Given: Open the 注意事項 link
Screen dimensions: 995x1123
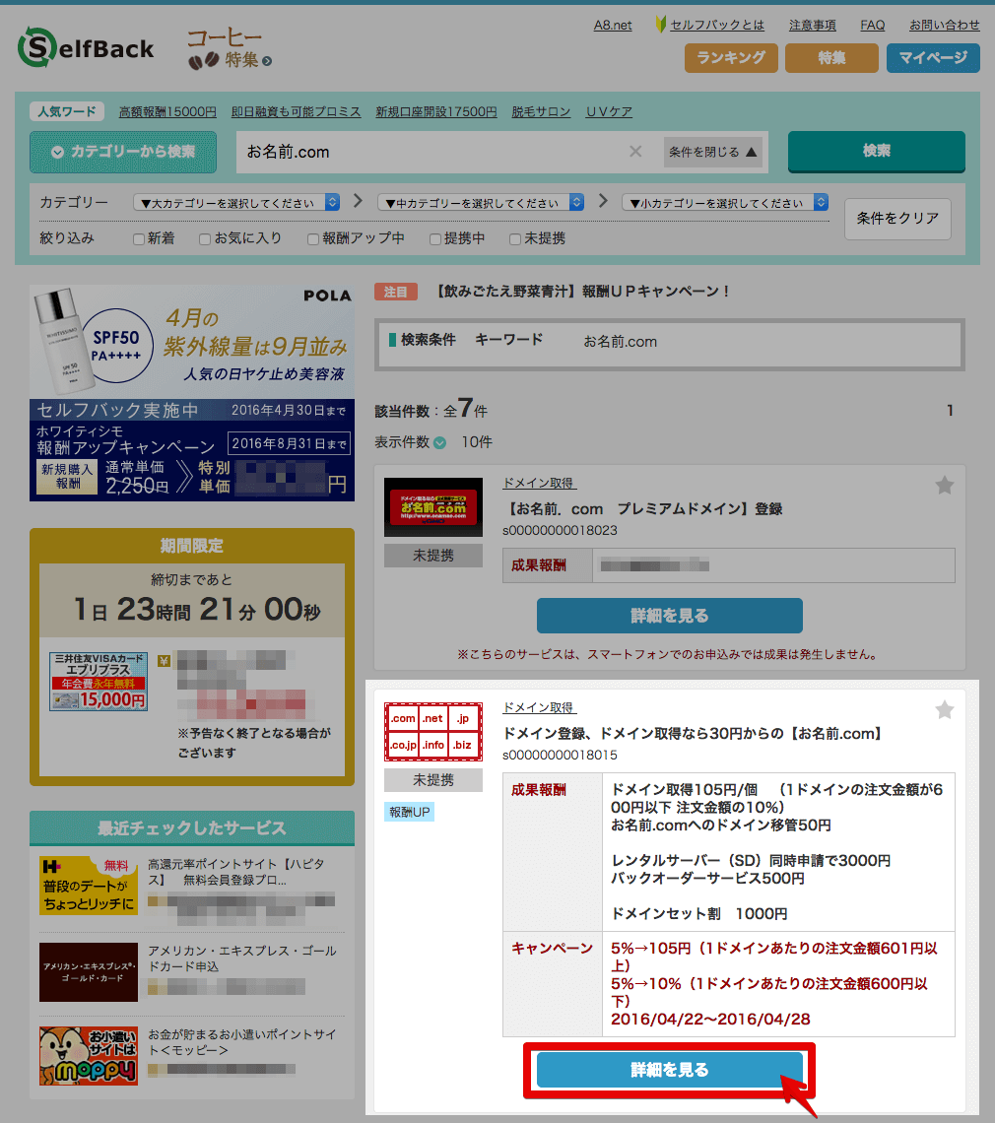Looking at the screenshot, I should (813, 25).
